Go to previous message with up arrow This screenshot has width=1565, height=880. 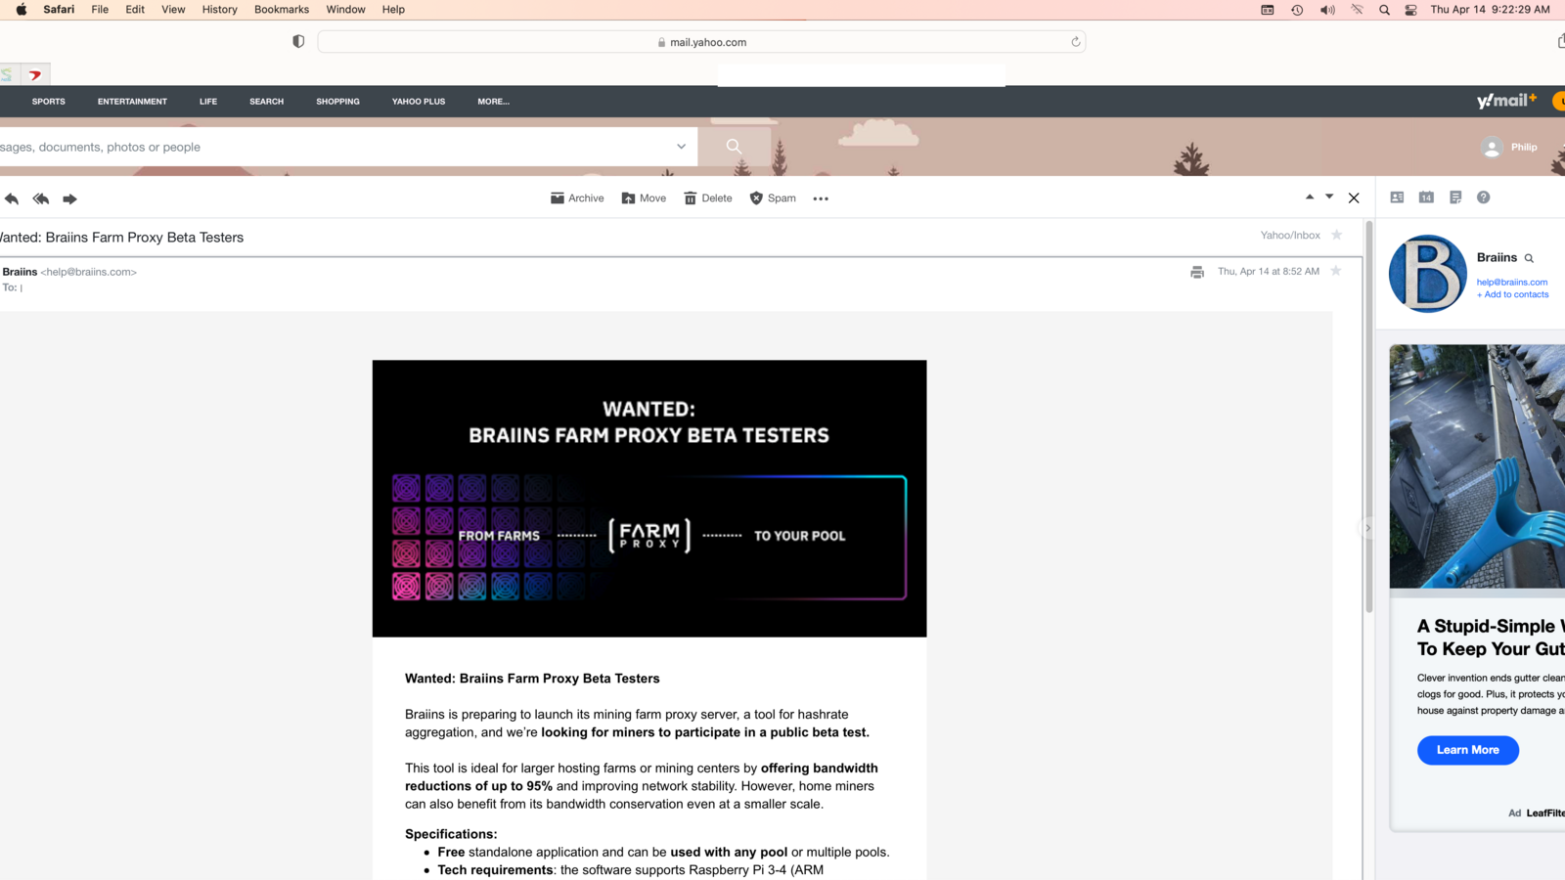[x=1310, y=198]
